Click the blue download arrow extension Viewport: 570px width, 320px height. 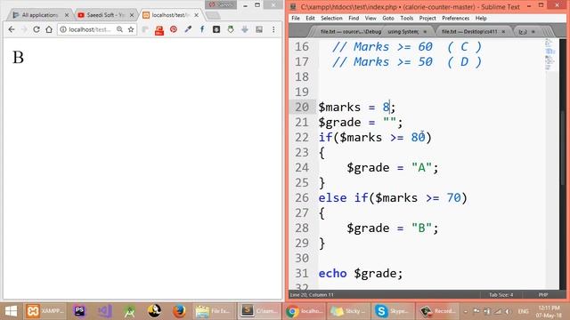245,29
